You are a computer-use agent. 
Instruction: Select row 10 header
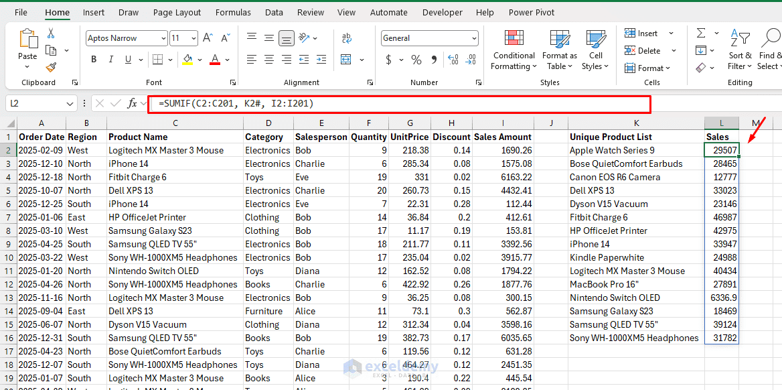(x=8, y=258)
